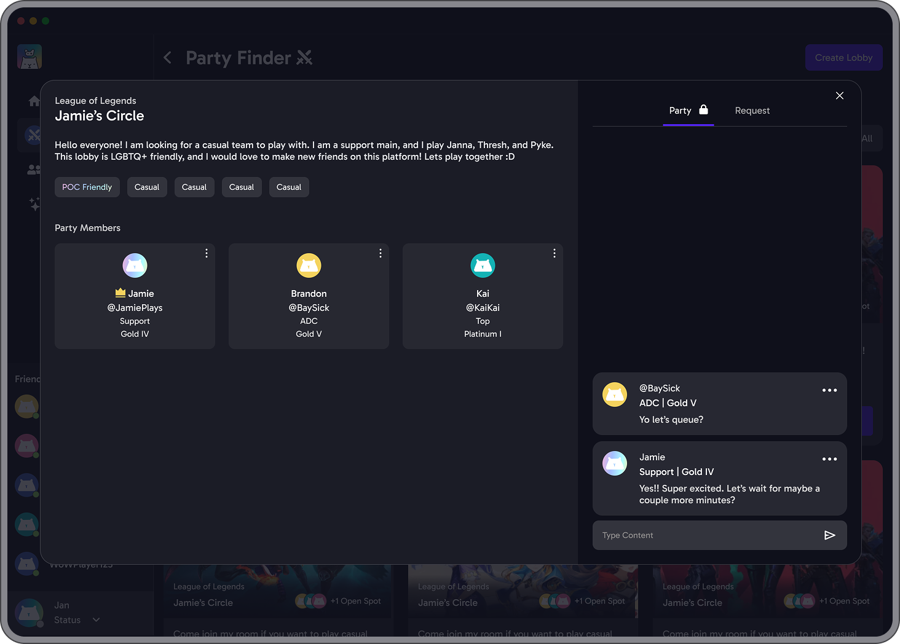Click Jamie's avatar in Party Members
900x644 pixels.
coord(135,265)
